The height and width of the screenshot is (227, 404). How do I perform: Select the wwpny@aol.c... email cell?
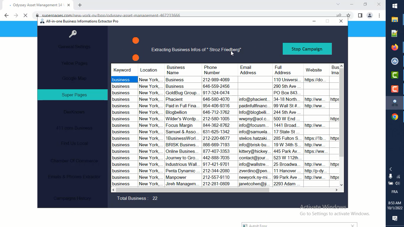pyautogui.click(x=255, y=119)
